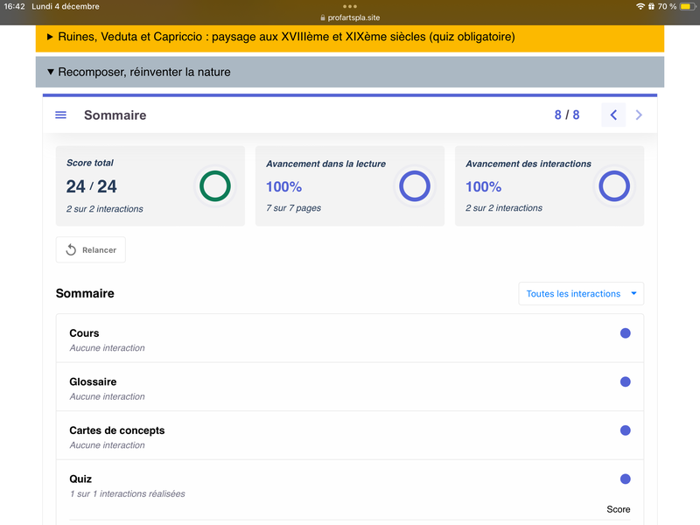Click the Score total green progress ring
700x525 pixels.
coord(215,186)
